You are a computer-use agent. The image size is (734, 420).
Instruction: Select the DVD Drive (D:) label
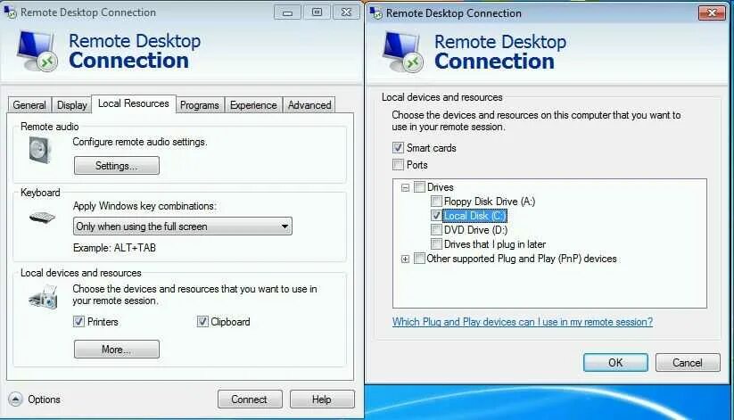pos(475,230)
